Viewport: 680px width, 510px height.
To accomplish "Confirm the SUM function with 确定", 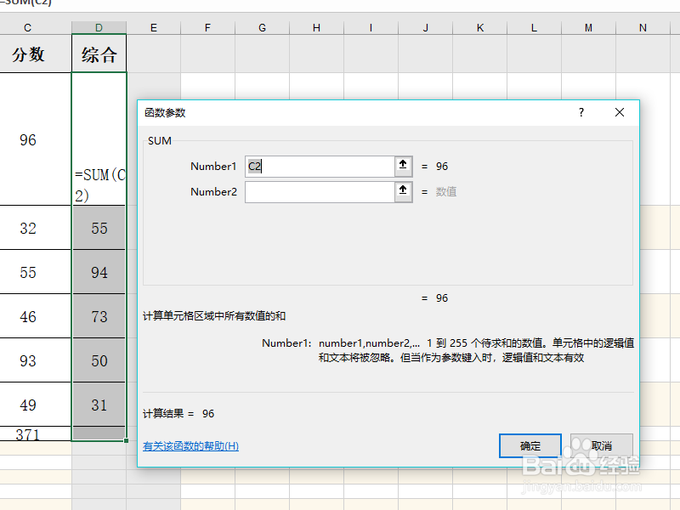I will (x=530, y=445).
